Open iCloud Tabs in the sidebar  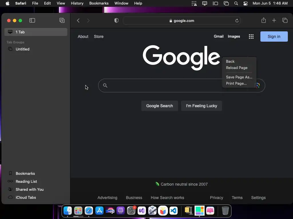(x=36, y=197)
